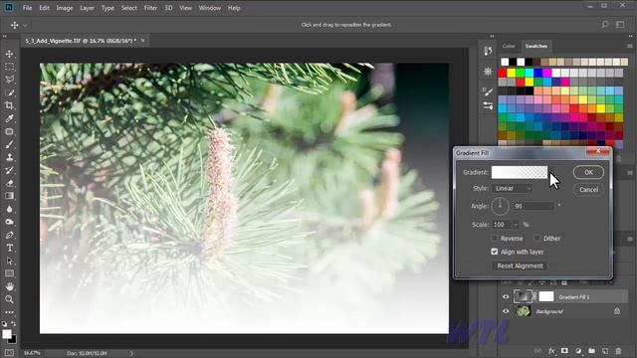
Task: Open the Window menu
Action: point(210,8)
